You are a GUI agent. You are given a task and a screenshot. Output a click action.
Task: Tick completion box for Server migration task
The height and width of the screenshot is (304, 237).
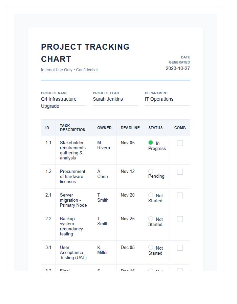[179, 195]
